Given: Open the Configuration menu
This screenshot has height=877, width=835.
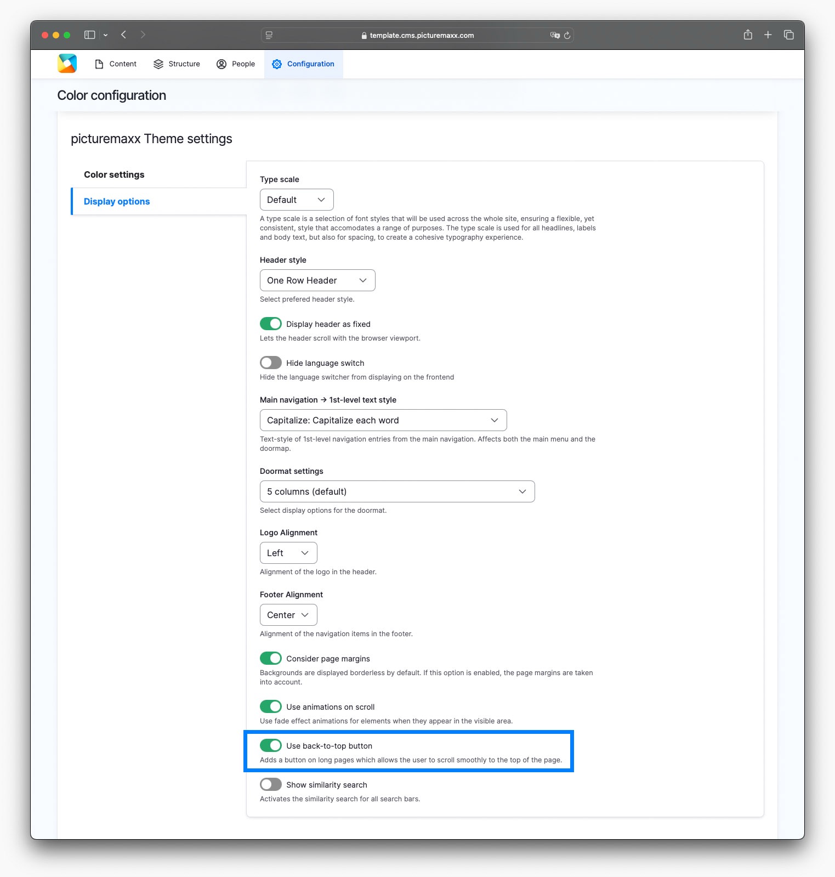Looking at the screenshot, I should (303, 64).
